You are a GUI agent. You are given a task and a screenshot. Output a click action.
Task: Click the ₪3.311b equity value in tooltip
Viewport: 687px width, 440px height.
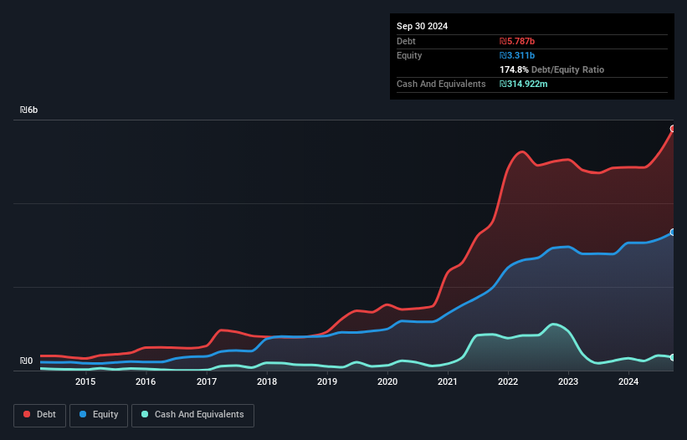pyautogui.click(x=517, y=55)
